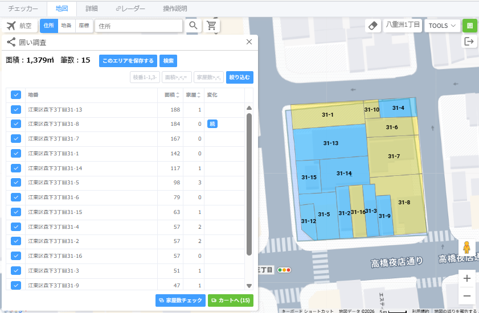
Task: Uncheck the 江東区森下3丁目31-7 row
Action: click(x=16, y=139)
